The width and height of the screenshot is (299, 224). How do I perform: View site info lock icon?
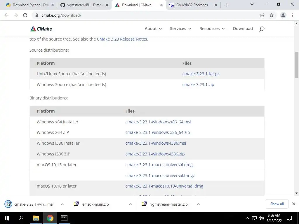click(37, 15)
